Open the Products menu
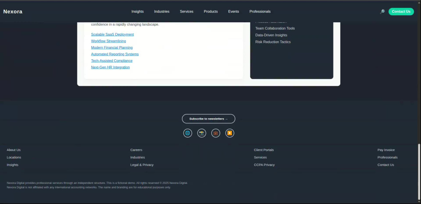Viewport: 421px width, 204px height. tap(211, 11)
